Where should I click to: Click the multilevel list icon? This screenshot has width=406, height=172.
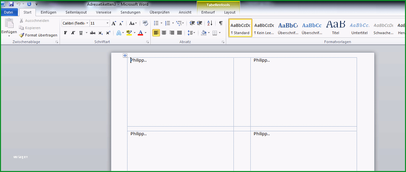179,23
